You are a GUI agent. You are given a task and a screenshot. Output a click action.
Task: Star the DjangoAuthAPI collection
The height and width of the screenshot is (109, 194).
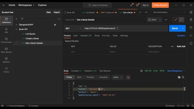[x=55, y=25]
